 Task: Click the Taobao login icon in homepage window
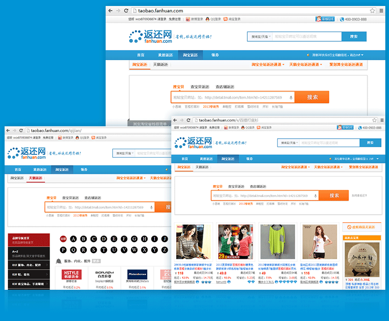[x=225, y=19]
